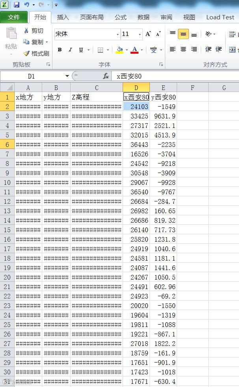Image resolution: width=239 pixels, height=387 pixels.
Task: Open clipboard (剪贴板) dialog launcher
Action: [48, 64]
